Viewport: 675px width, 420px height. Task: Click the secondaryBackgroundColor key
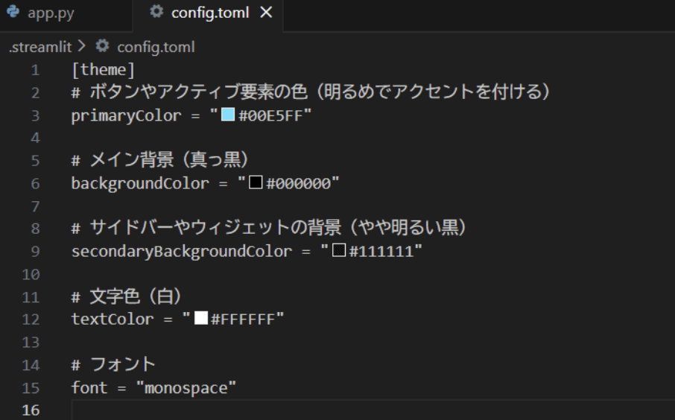pos(182,251)
